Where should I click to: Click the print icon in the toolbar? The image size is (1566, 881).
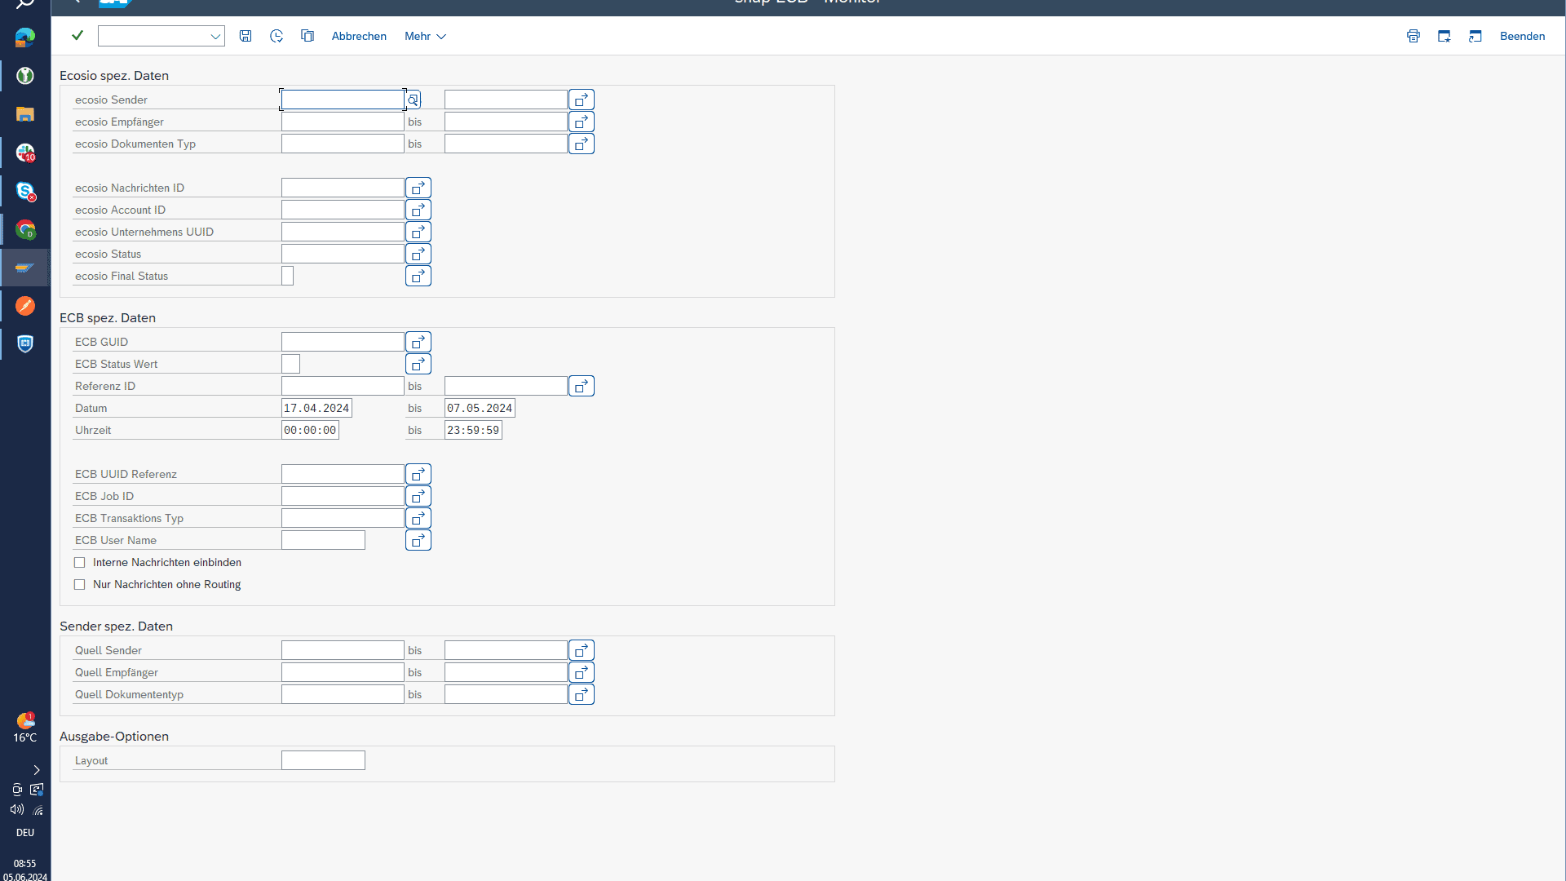coord(1413,36)
